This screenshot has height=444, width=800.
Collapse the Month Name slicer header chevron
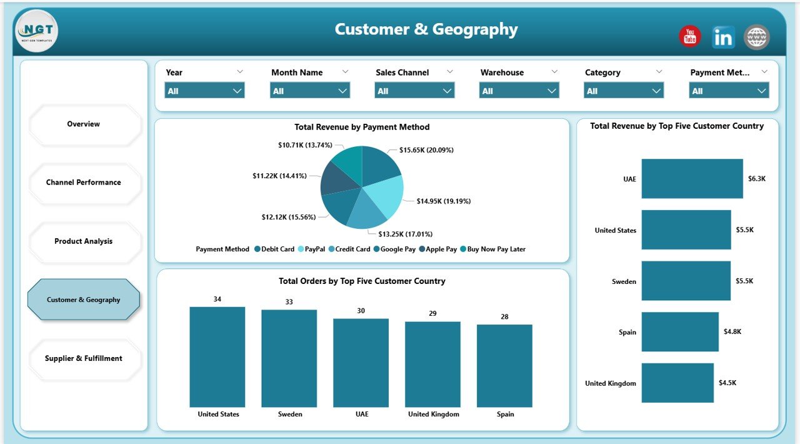click(345, 72)
